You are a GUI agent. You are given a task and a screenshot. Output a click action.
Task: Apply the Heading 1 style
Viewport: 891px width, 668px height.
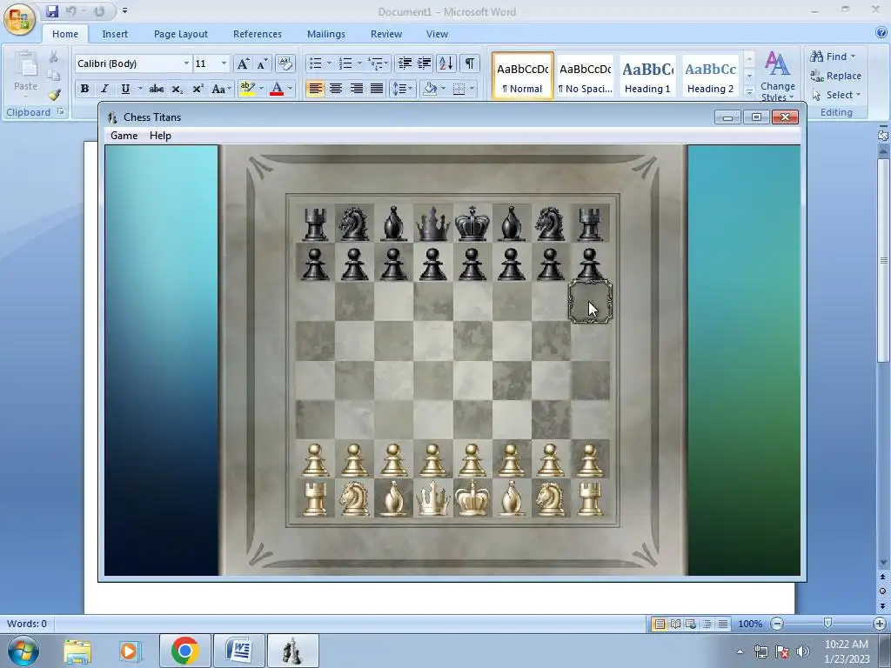(647, 76)
